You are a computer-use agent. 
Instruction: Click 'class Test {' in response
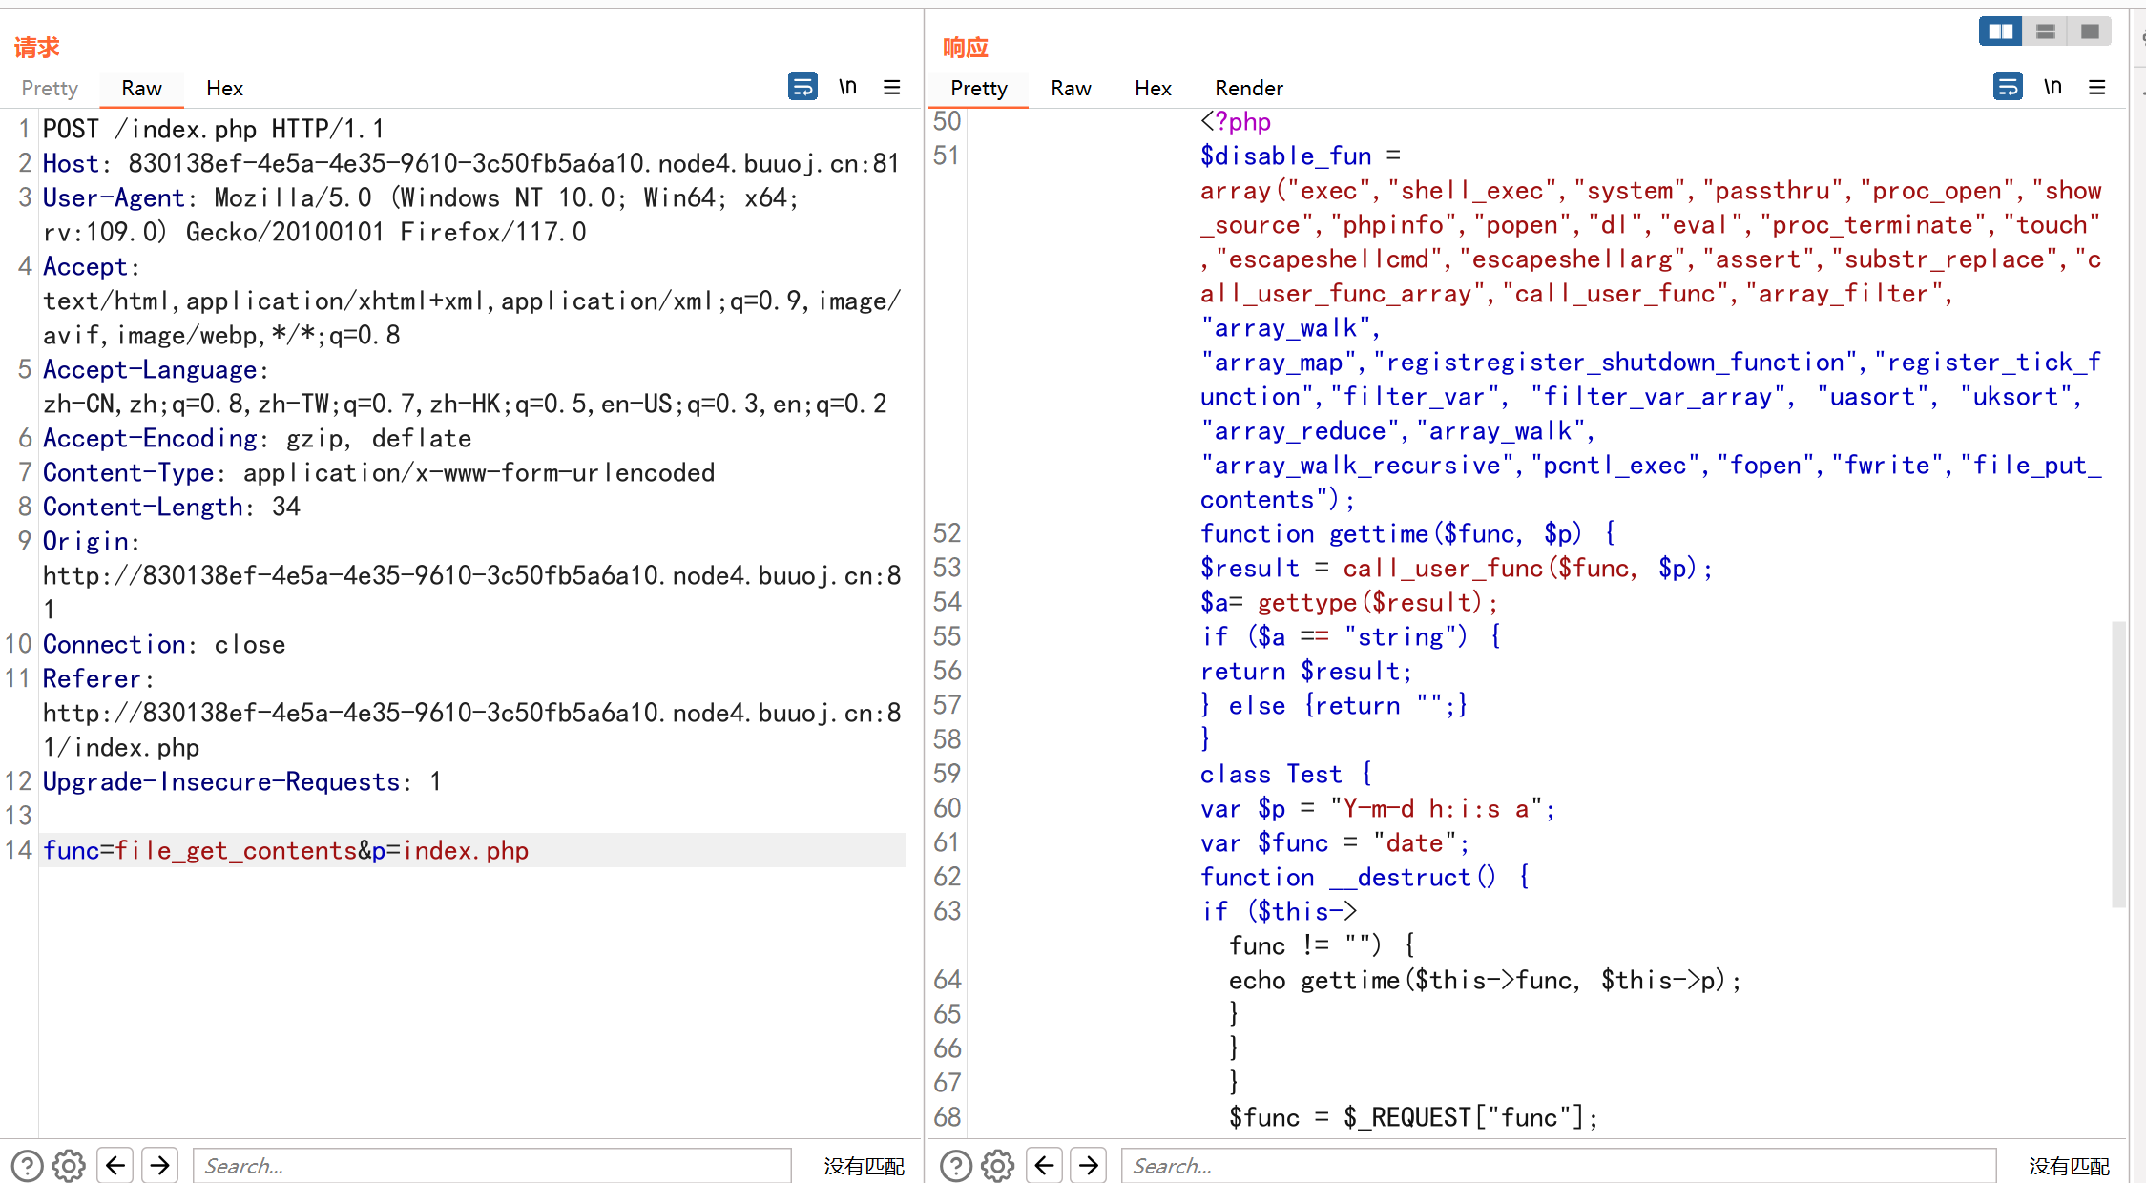(1286, 774)
